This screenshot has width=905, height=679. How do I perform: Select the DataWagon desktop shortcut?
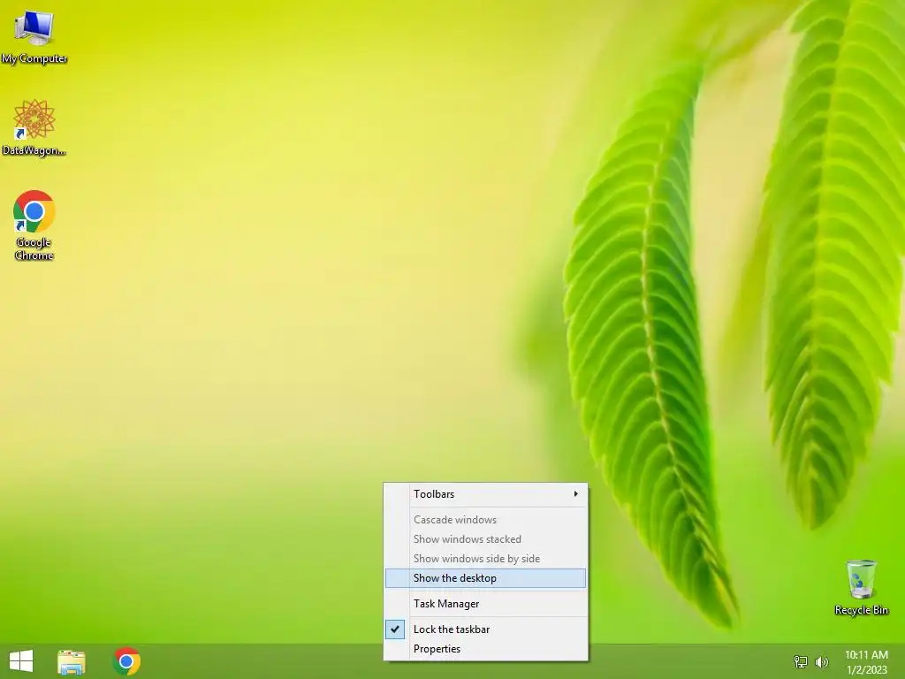tap(34, 127)
